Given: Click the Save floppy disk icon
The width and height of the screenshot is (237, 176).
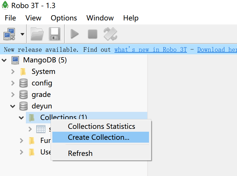Looking at the screenshot, I should pyautogui.click(x=55, y=34).
